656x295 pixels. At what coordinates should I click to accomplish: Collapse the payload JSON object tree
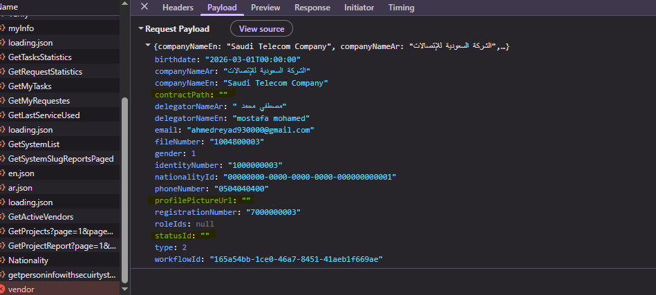[148, 46]
